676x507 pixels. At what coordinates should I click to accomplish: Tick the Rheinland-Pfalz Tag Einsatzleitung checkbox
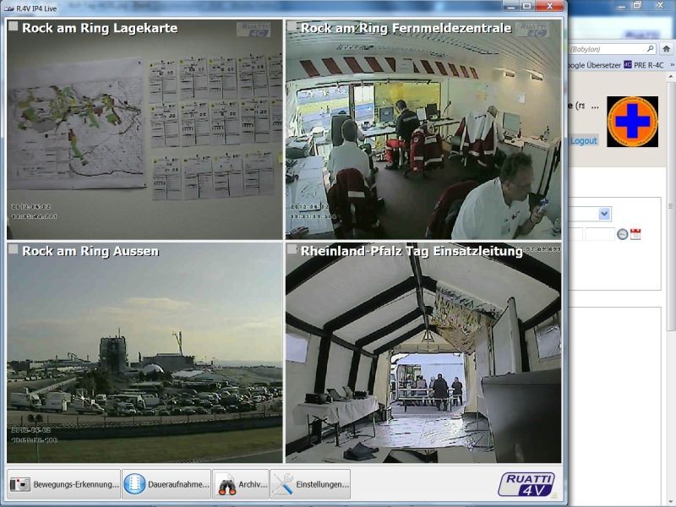[292, 249]
